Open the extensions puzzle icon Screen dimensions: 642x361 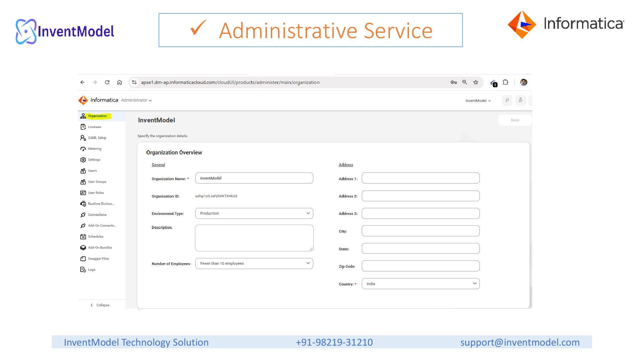coord(505,82)
